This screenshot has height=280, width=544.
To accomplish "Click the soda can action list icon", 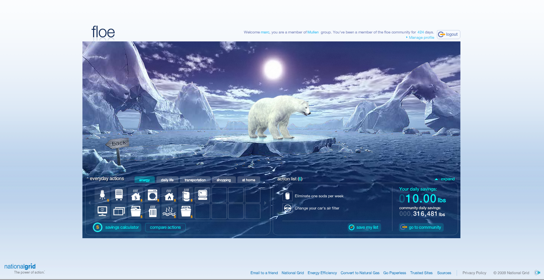I will point(288,196).
